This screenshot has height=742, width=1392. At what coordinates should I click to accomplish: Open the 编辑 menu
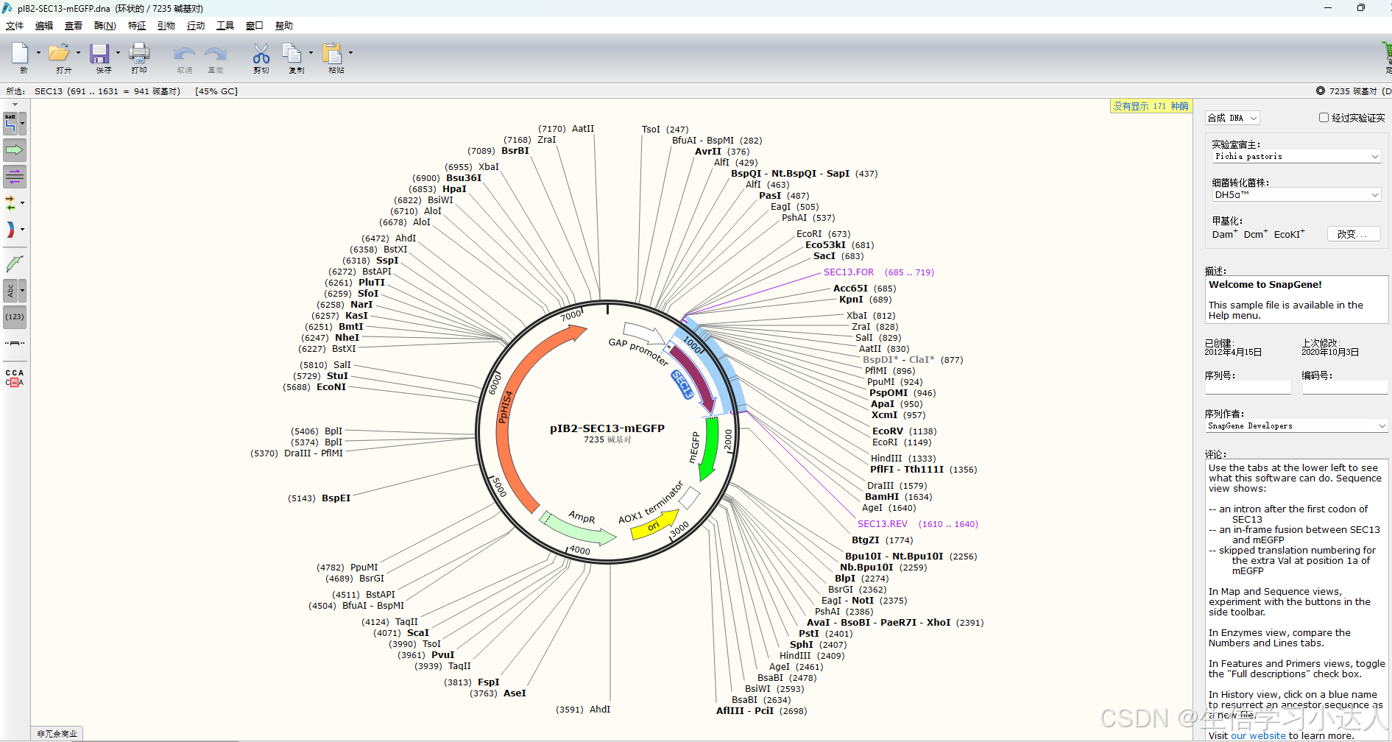[44, 26]
